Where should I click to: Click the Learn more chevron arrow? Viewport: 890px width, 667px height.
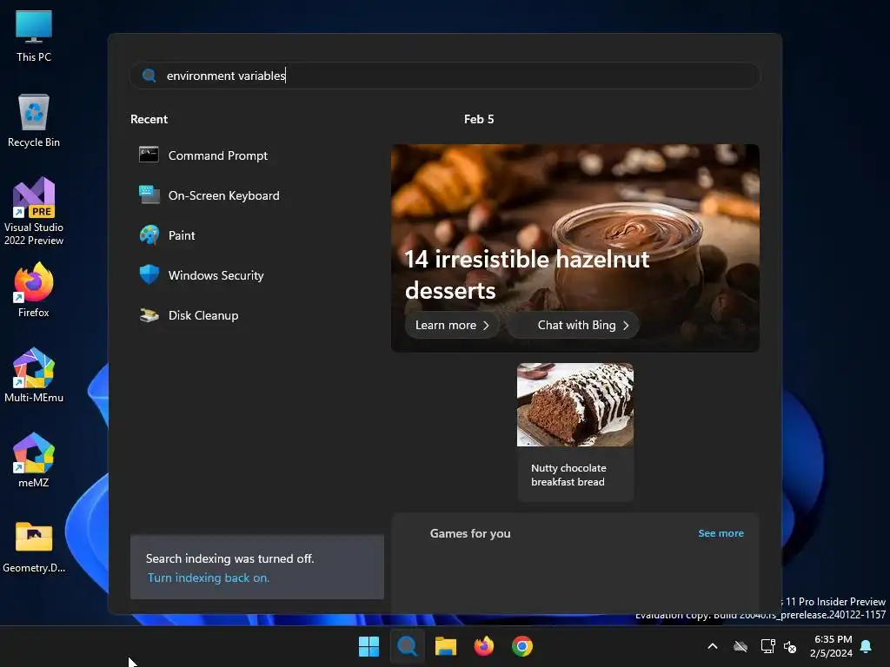click(x=486, y=326)
